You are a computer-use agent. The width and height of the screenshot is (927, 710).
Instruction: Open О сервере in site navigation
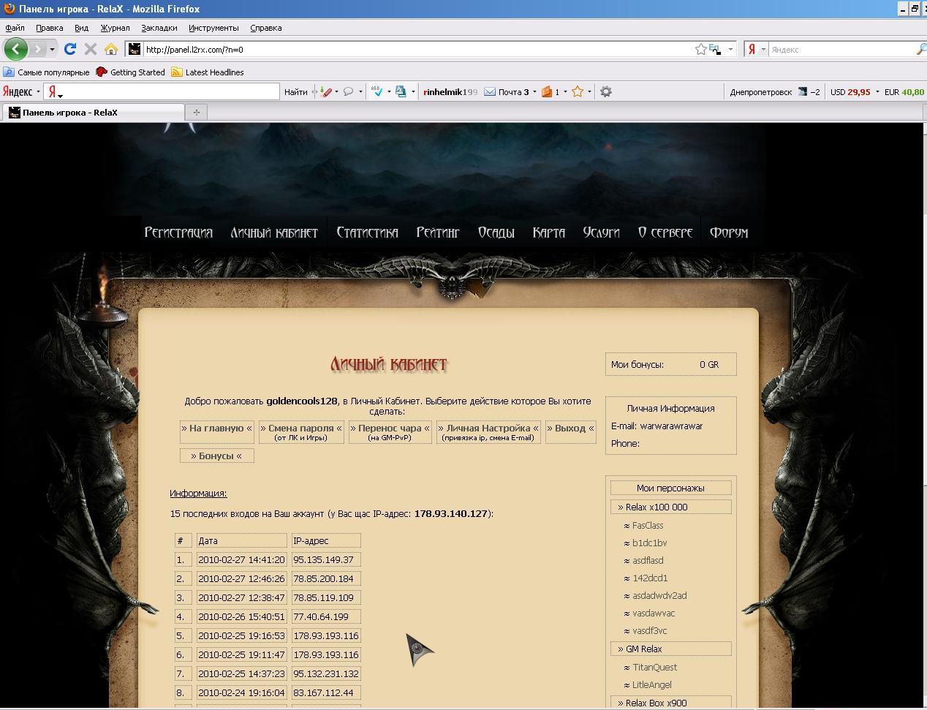coord(665,233)
